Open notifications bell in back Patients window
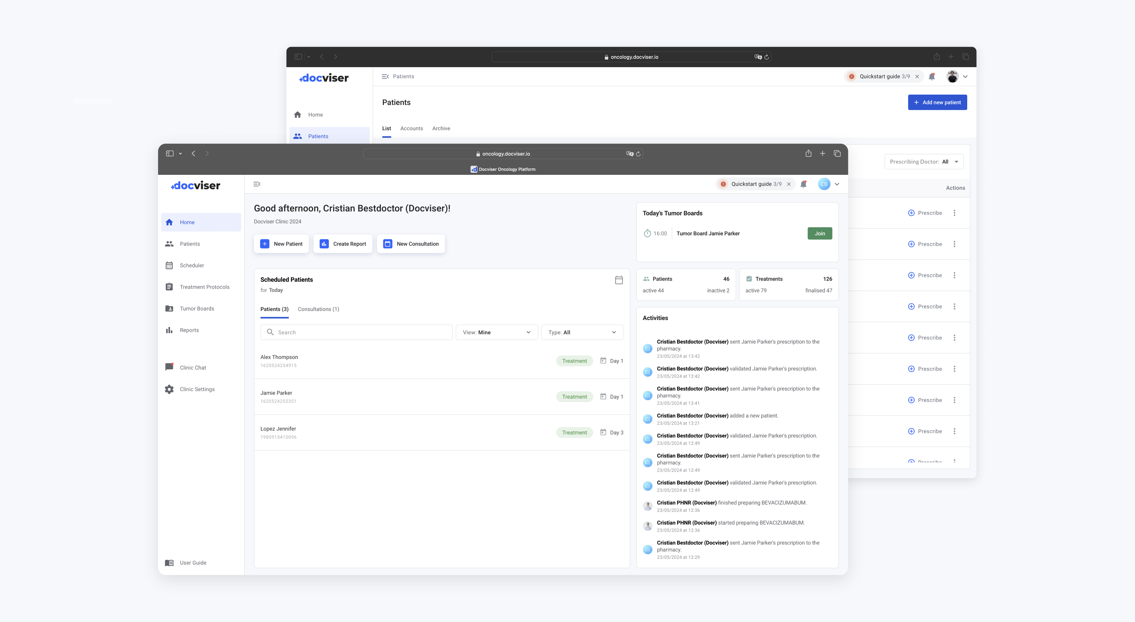 932,76
